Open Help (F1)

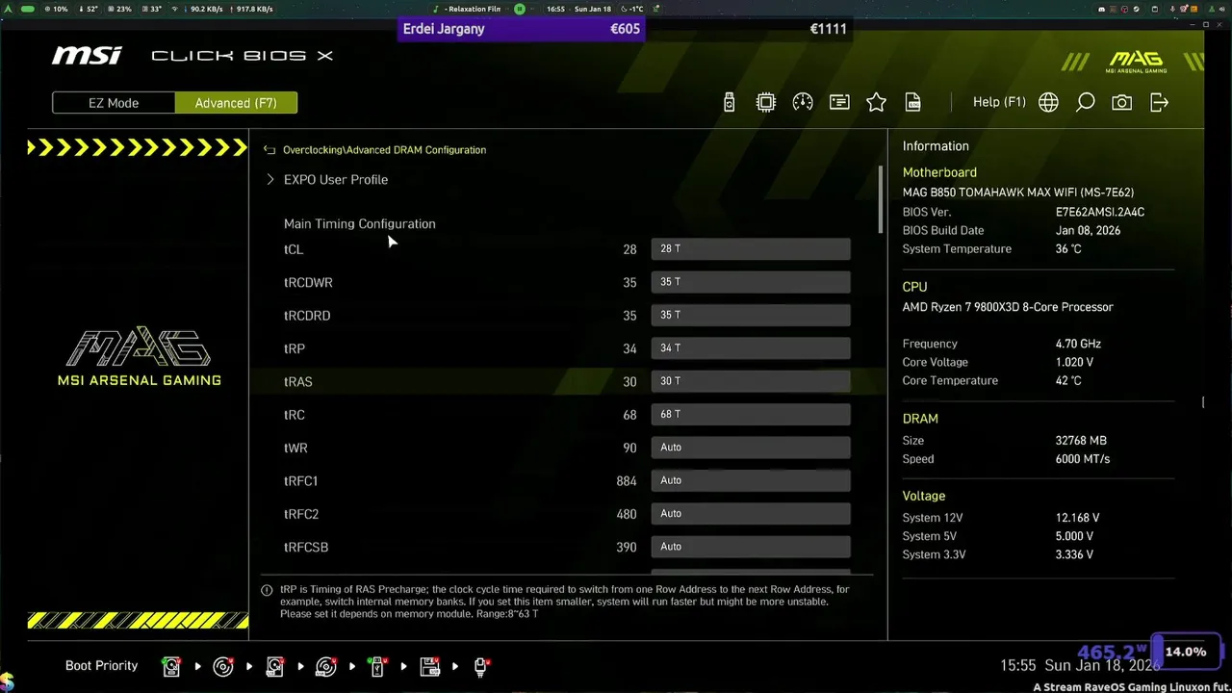[999, 102]
